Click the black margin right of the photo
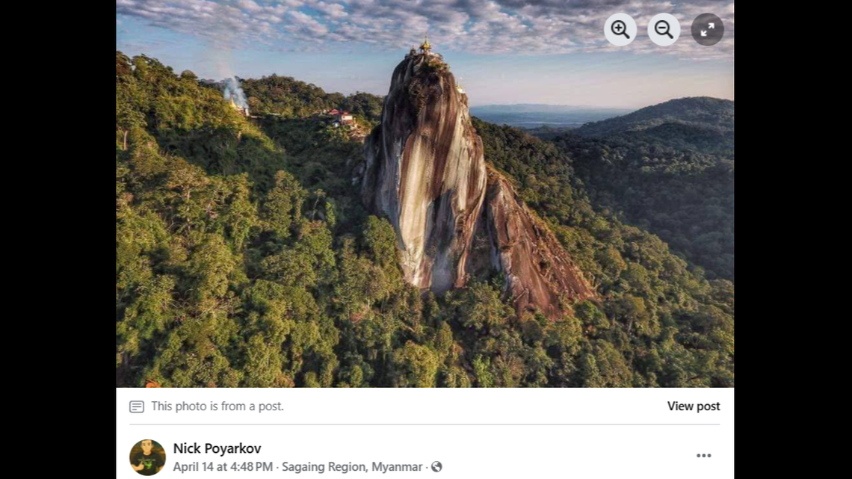 (792, 224)
